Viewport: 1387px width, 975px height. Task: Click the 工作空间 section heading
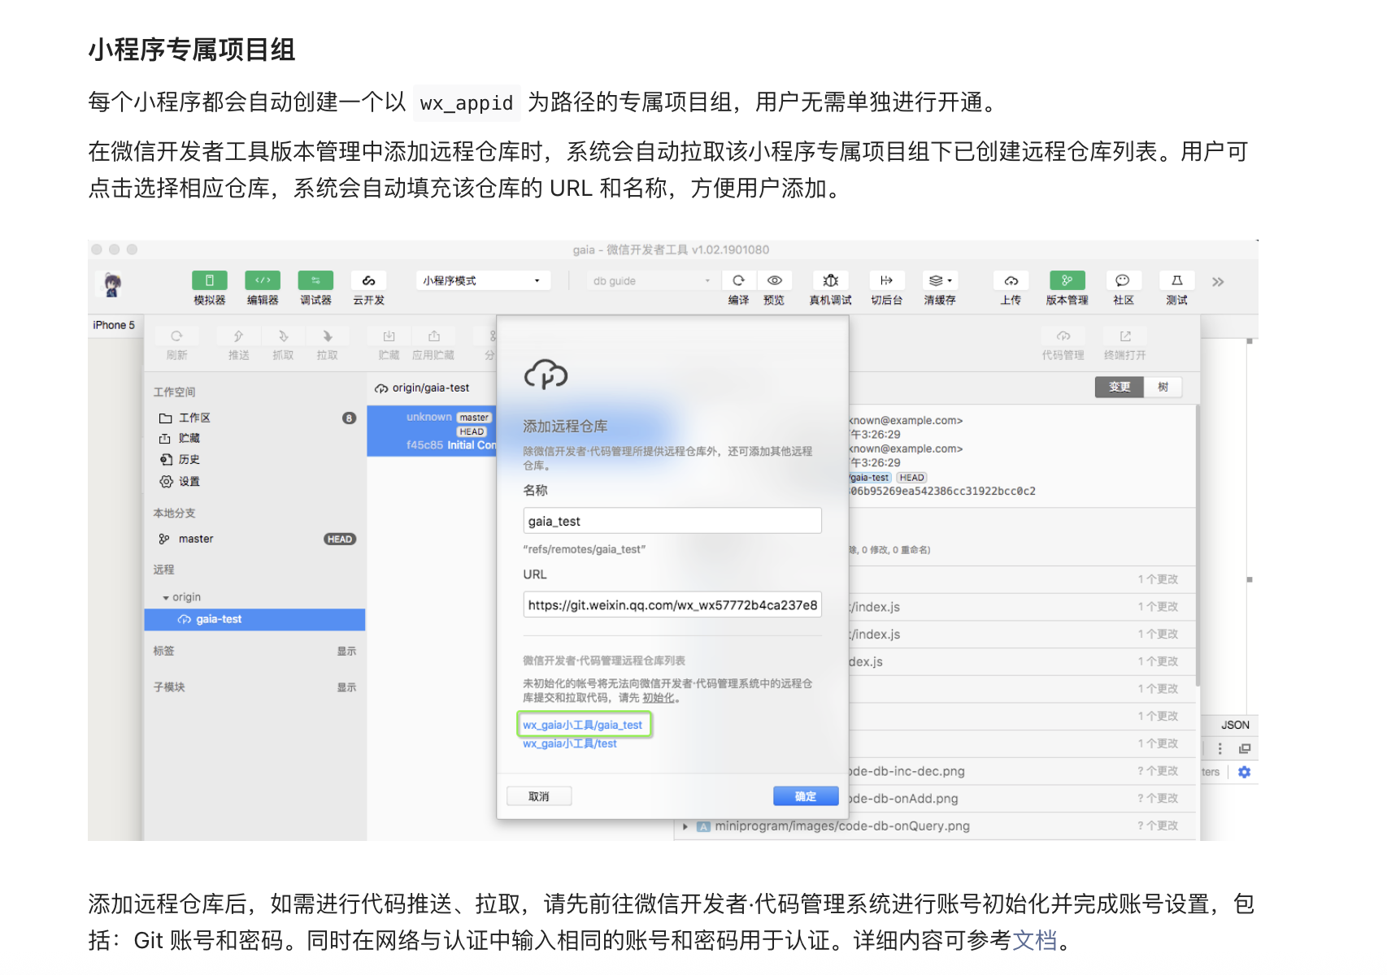tap(174, 392)
